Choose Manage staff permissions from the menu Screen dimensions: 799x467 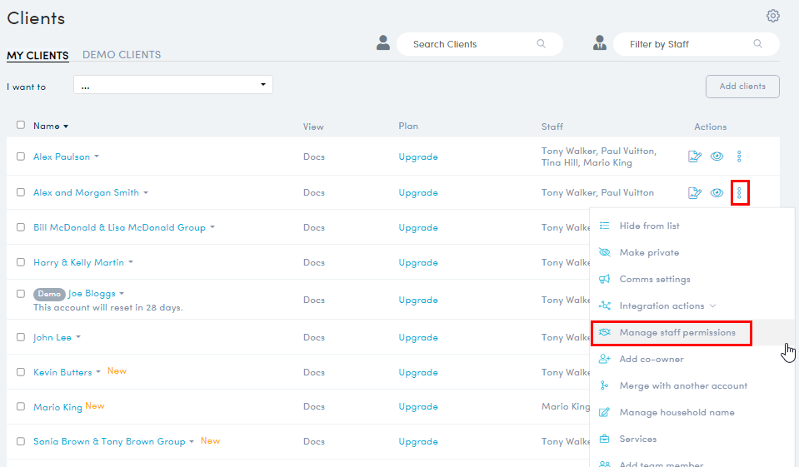tap(677, 333)
